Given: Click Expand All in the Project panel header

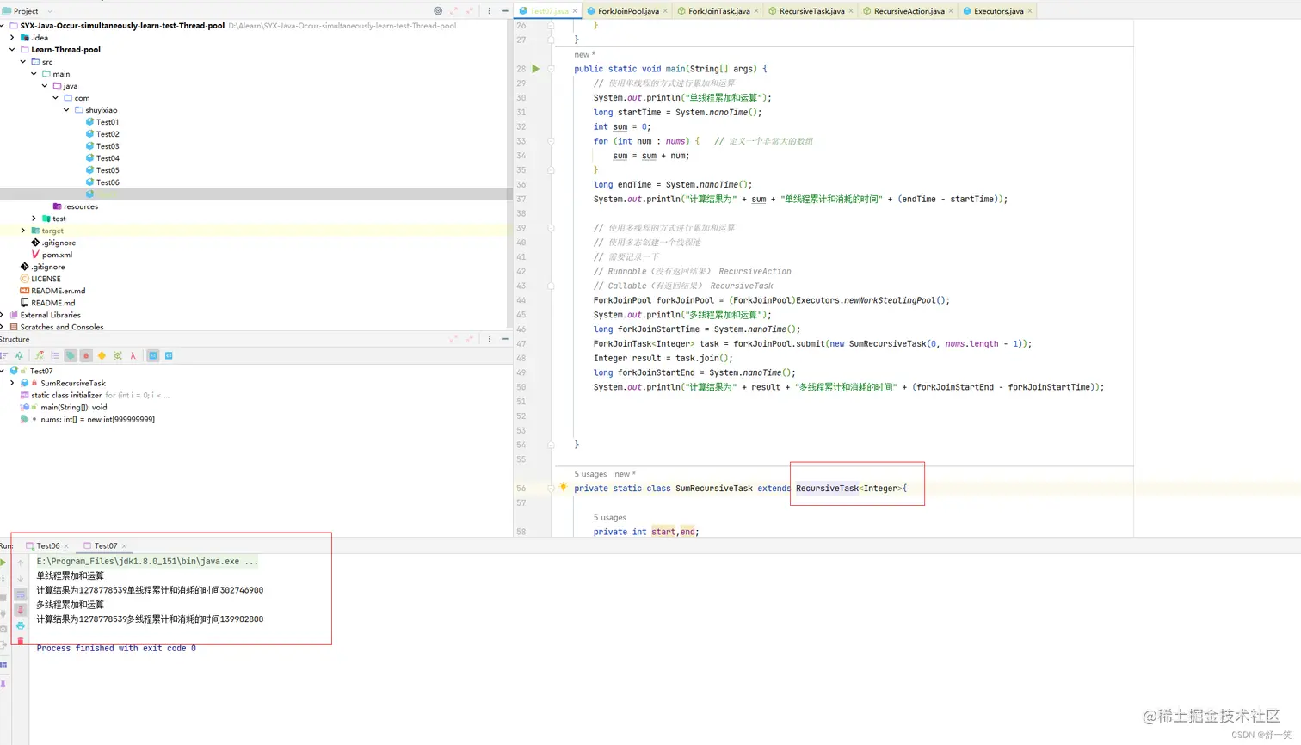Looking at the screenshot, I should point(453,11).
